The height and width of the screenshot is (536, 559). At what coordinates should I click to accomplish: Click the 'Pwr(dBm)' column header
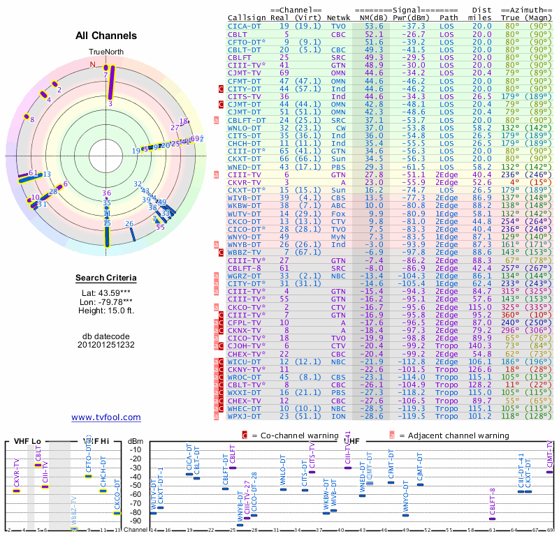(x=411, y=18)
